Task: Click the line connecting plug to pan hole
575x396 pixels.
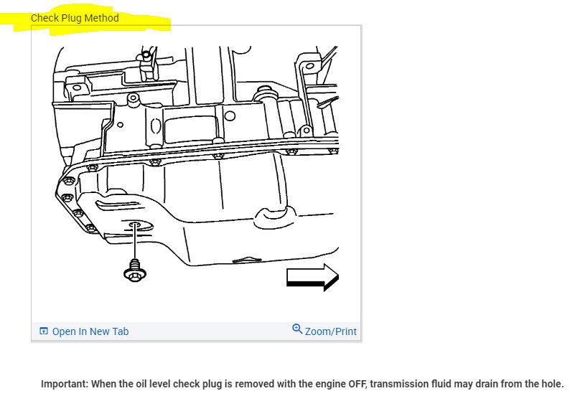Action: click(x=135, y=242)
